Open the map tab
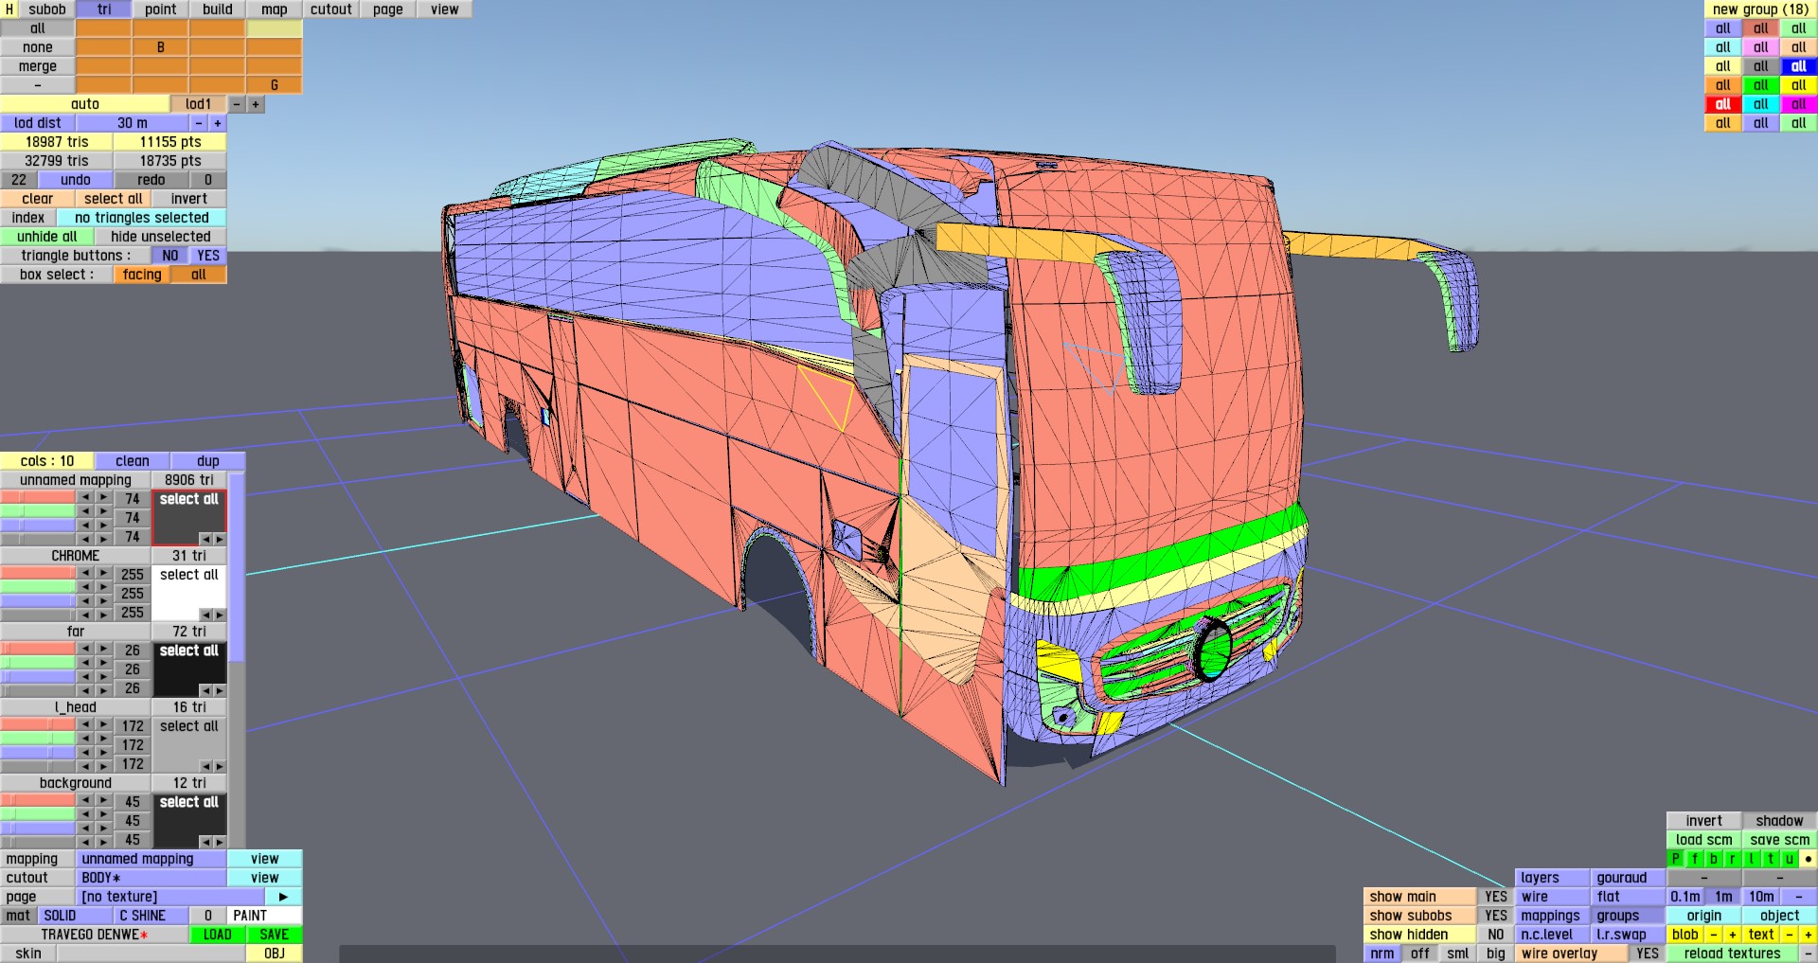 point(275,9)
